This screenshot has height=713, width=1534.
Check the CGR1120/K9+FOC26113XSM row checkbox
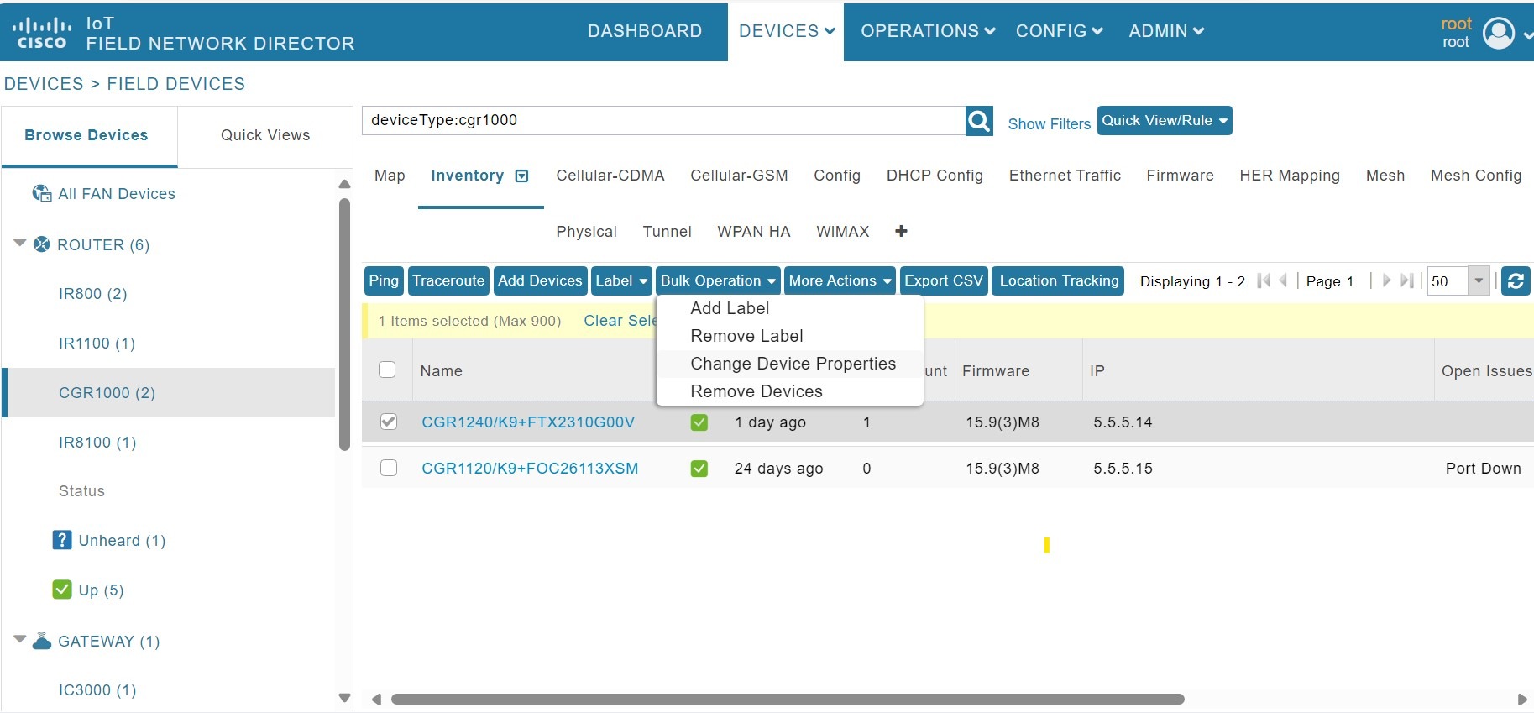pyautogui.click(x=388, y=468)
